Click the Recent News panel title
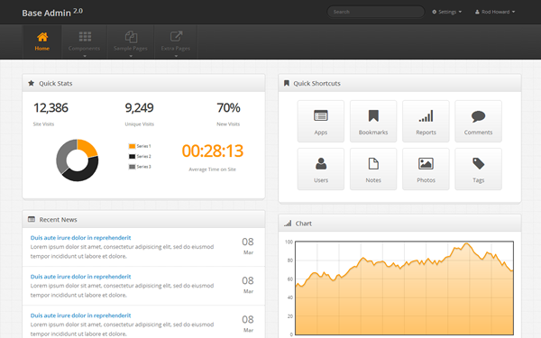Viewport: 541px width, 338px height. [58, 220]
